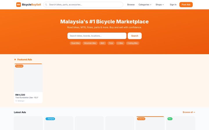Open the Trek Rumblefish 29er listing title
This screenshot has width=209, height=130.
click(27, 98)
